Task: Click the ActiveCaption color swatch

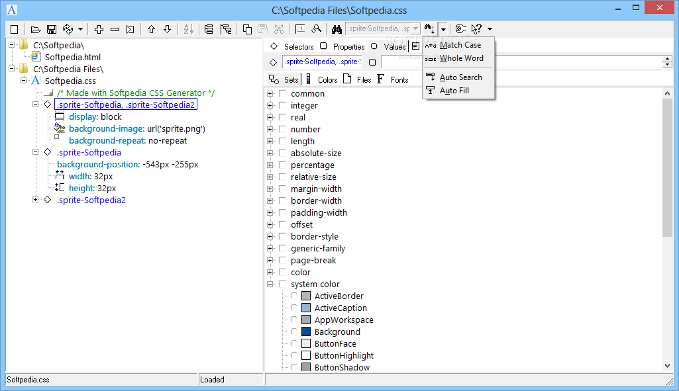Action: click(306, 308)
